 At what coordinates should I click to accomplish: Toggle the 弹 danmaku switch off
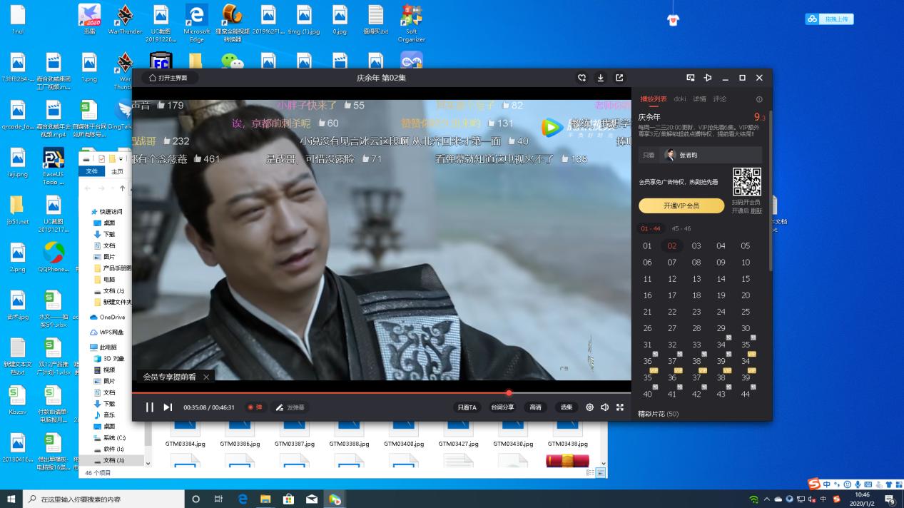254,407
